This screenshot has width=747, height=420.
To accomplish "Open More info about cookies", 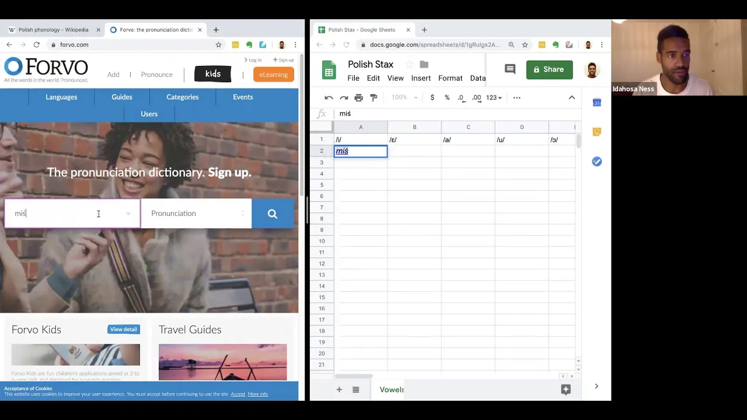I will (257, 394).
